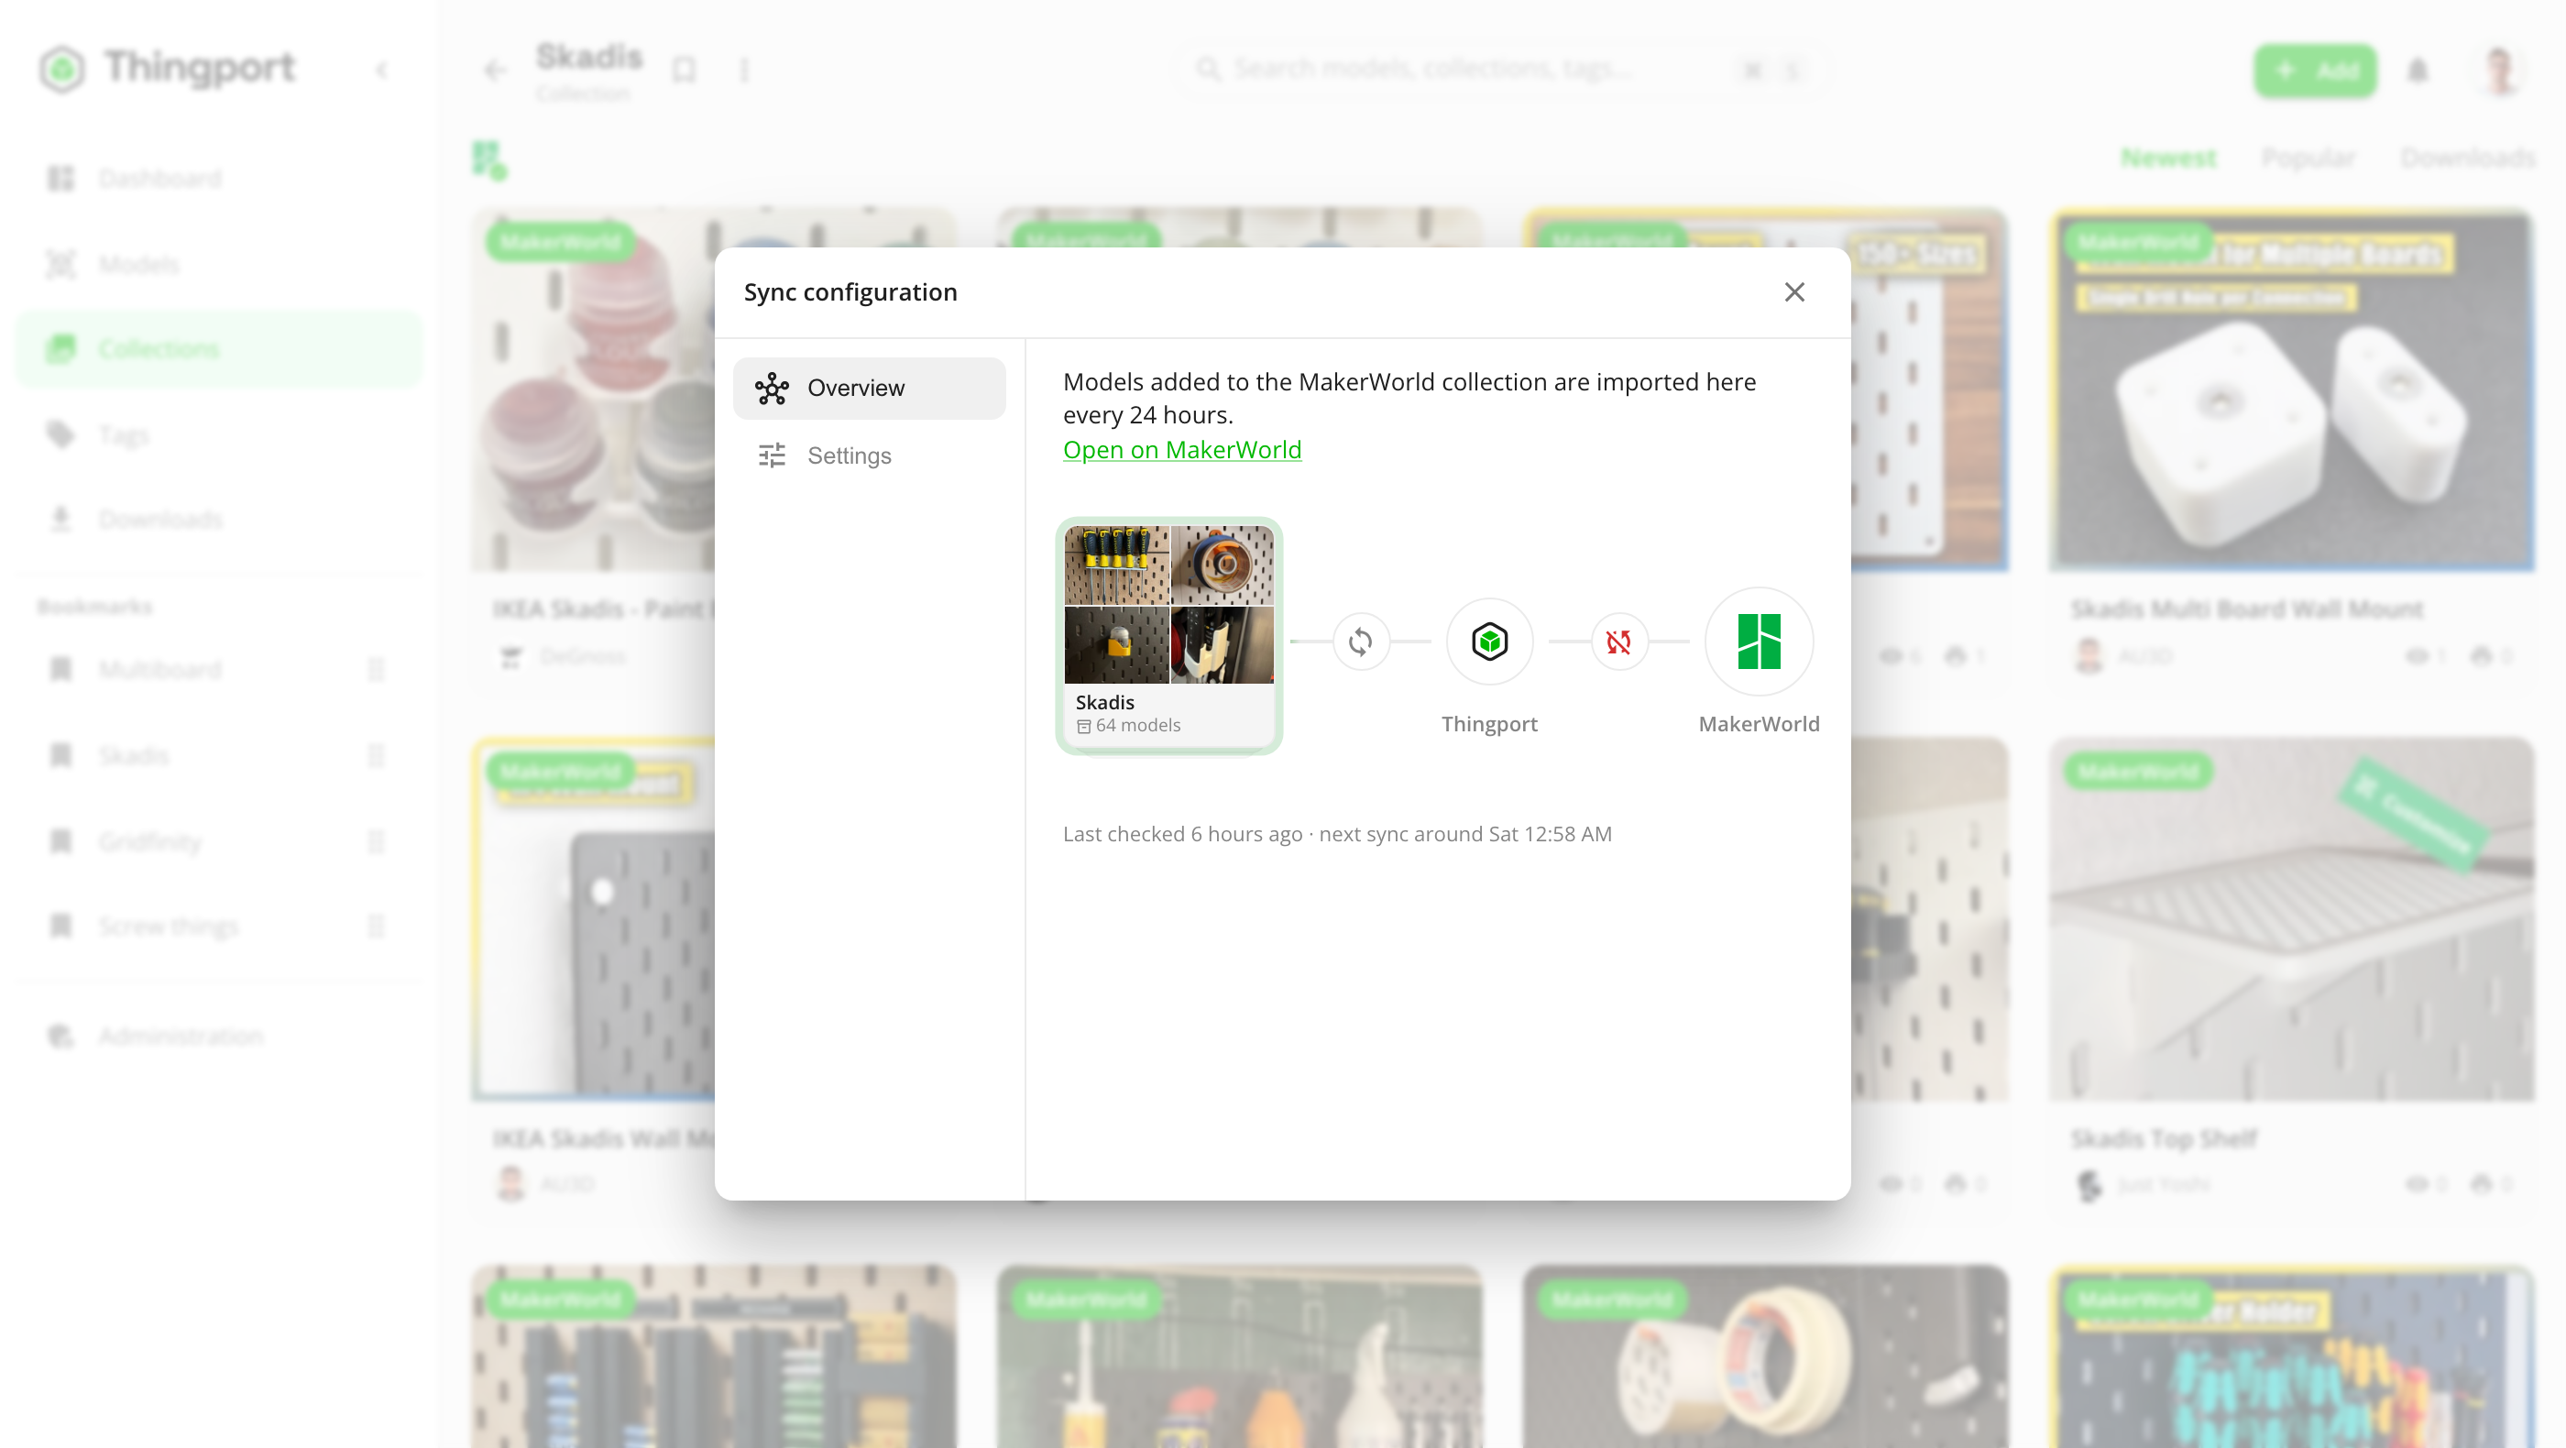Open Administration in the sidebar
2566x1448 pixels.
[x=218, y=1036]
